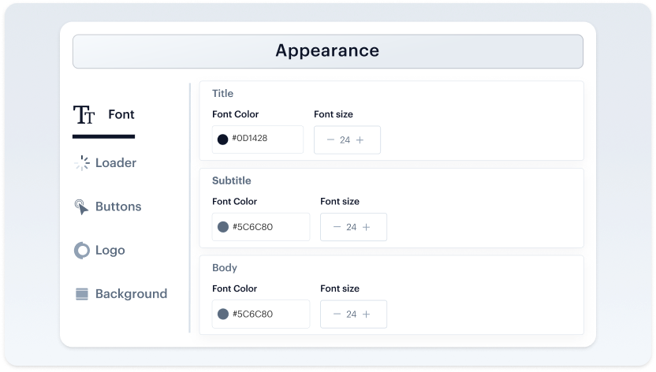Click the Body font size value 24
Viewport: 656px width, 372px height.
coord(352,314)
